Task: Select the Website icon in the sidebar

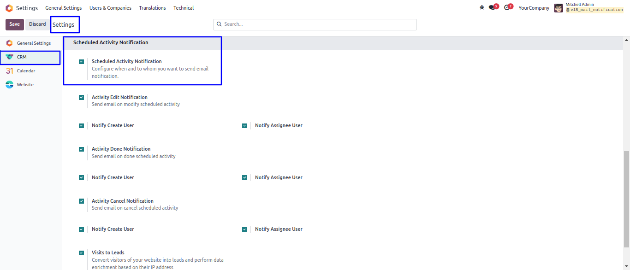Action: (9, 84)
